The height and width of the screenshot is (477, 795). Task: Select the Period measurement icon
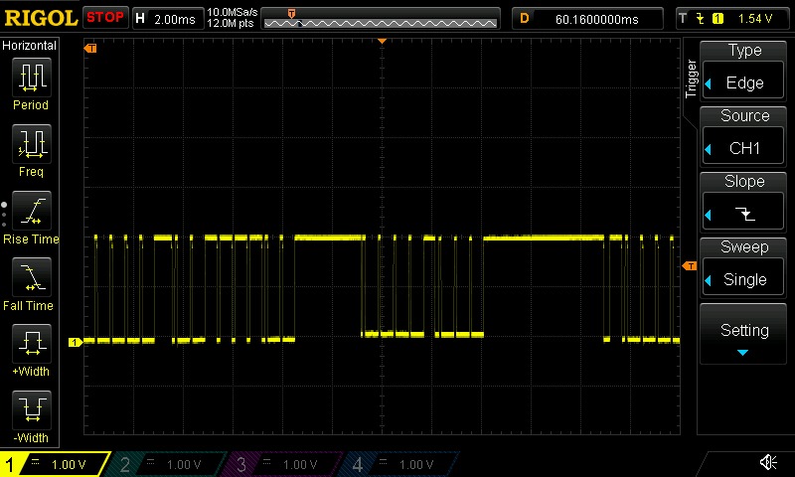[30, 78]
